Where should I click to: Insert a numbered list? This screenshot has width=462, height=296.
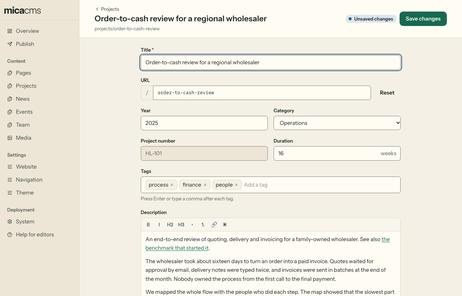203,225
